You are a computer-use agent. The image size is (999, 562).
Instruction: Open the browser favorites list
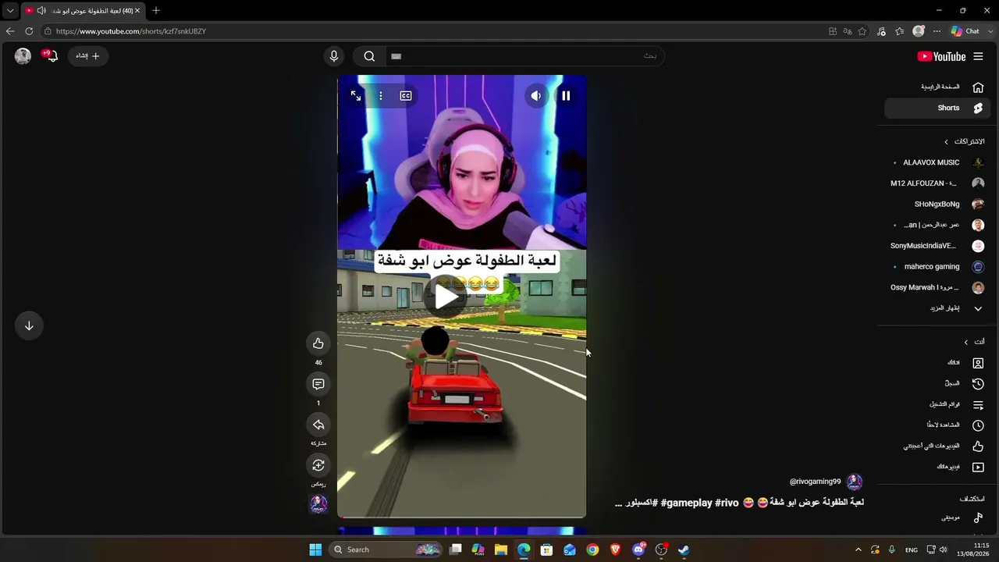tap(900, 31)
